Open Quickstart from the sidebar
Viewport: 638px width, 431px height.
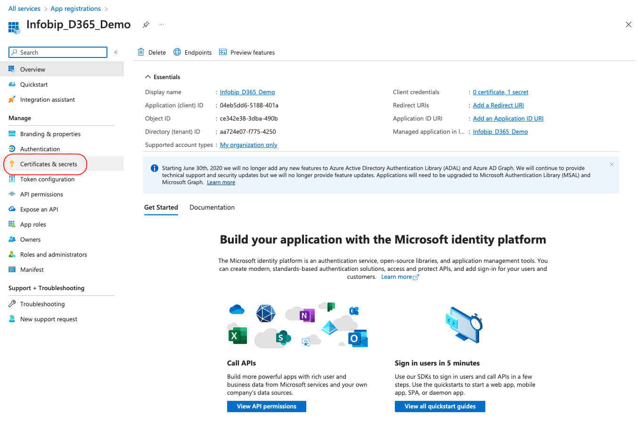coord(62,84)
